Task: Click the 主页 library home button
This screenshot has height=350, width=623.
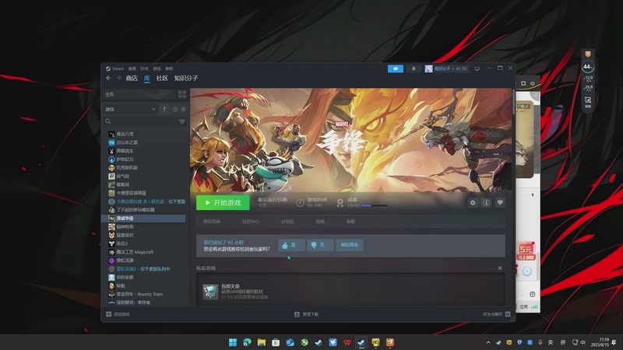Action: [x=139, y=94]
